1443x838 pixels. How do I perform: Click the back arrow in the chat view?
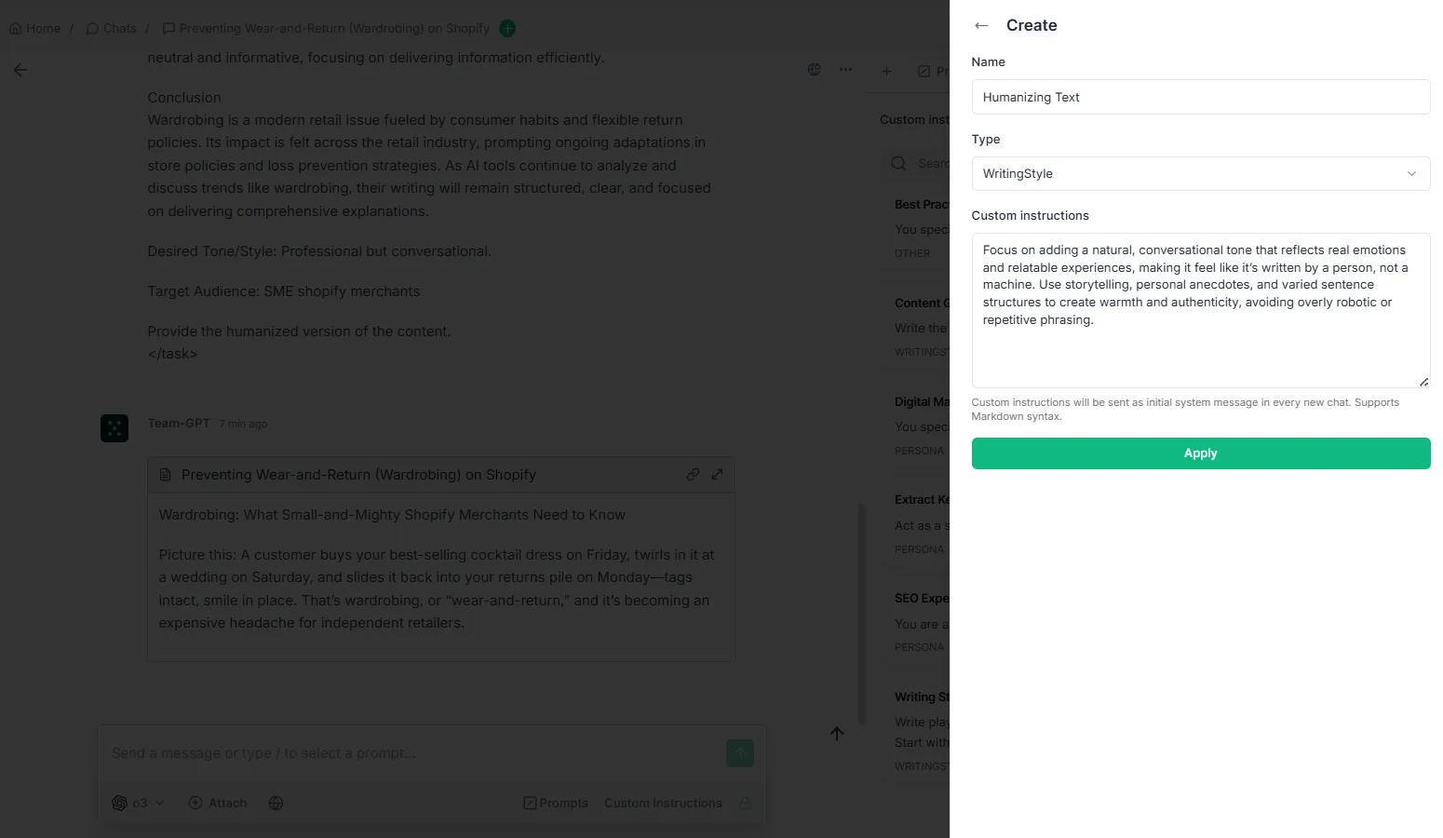pyautogui.click(x=20, y=70)
